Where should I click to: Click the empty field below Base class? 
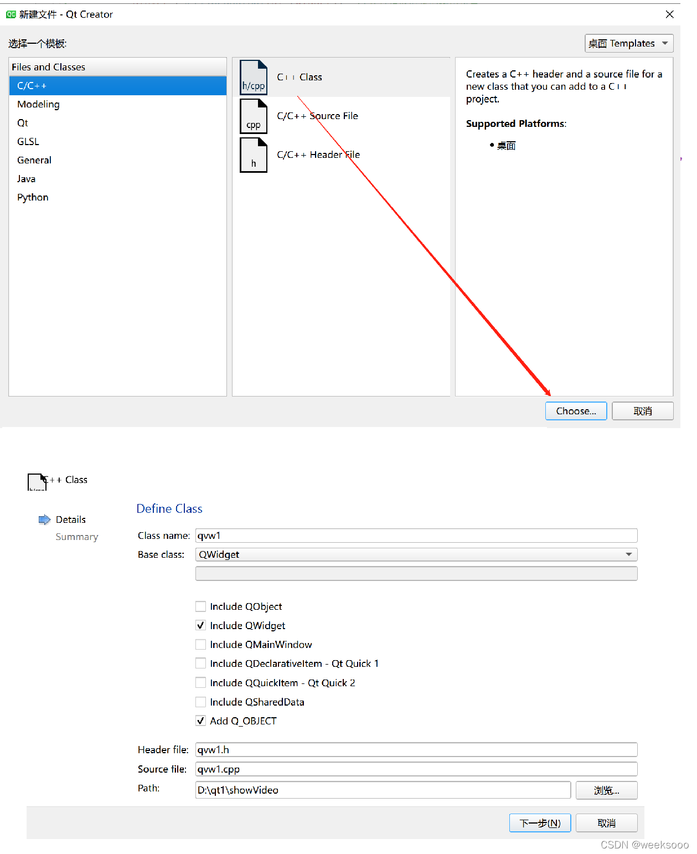pyautogui.click(x=416, y=573)
